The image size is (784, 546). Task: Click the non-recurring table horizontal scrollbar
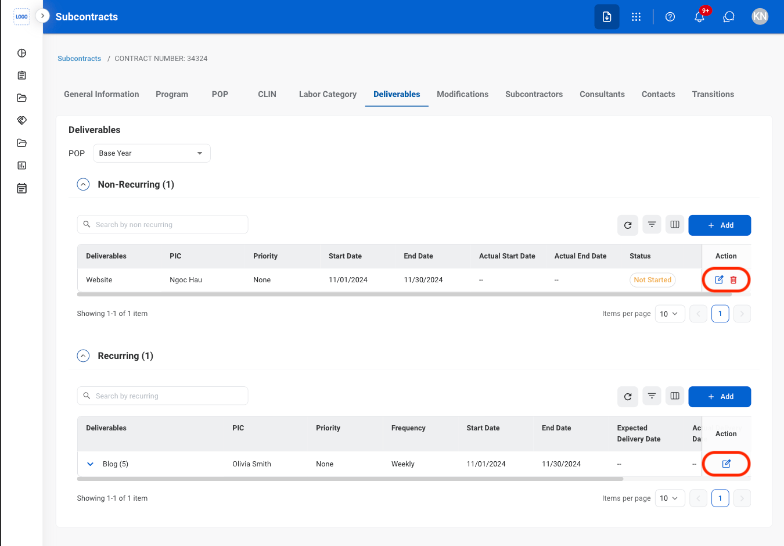[404, 294]
